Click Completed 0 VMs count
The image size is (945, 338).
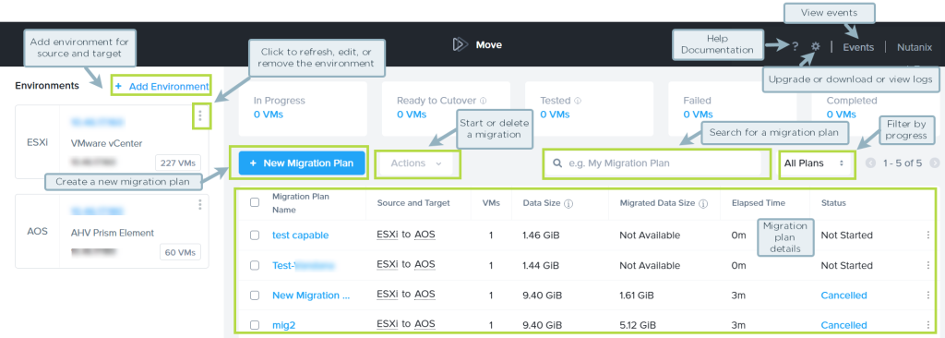(841, 115)
